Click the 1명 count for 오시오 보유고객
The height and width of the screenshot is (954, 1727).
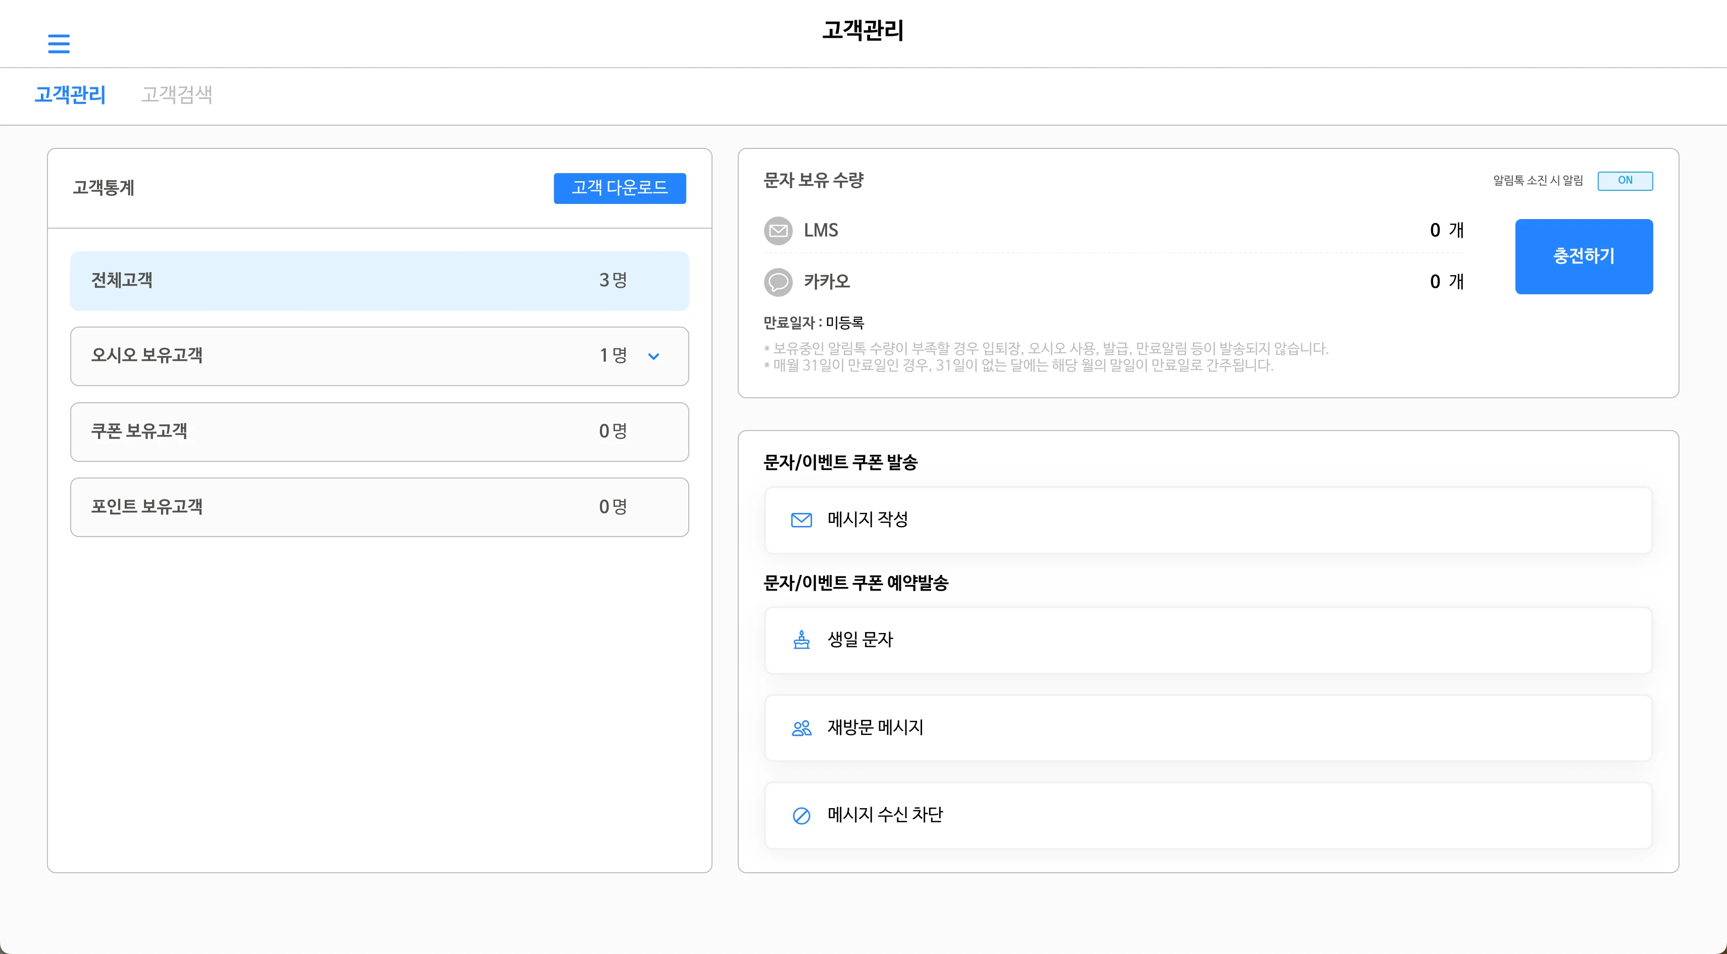[613, 356]
